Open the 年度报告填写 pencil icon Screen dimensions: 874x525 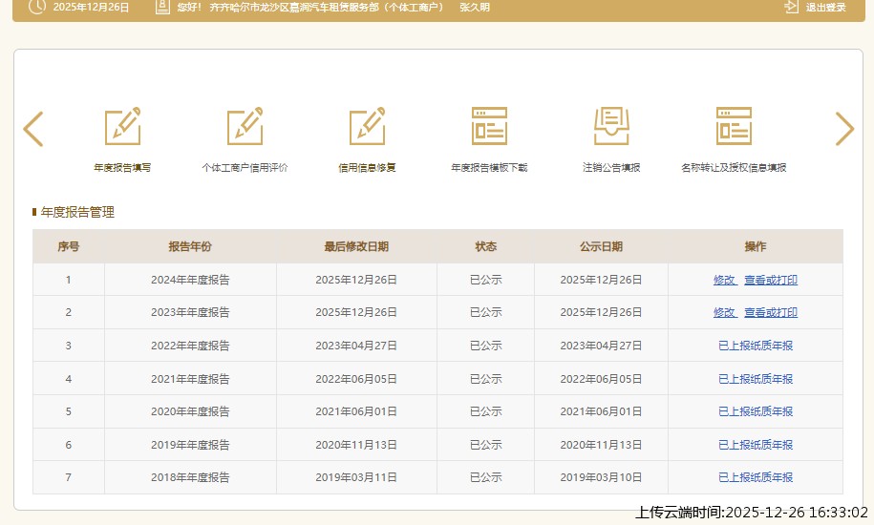click(x=122, y=126)
